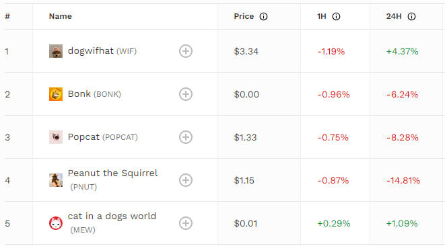The width and height of the screenshot is (445, 246).
Task: Add Bonk using the plus circle icon
Action: tap(186, 94)
